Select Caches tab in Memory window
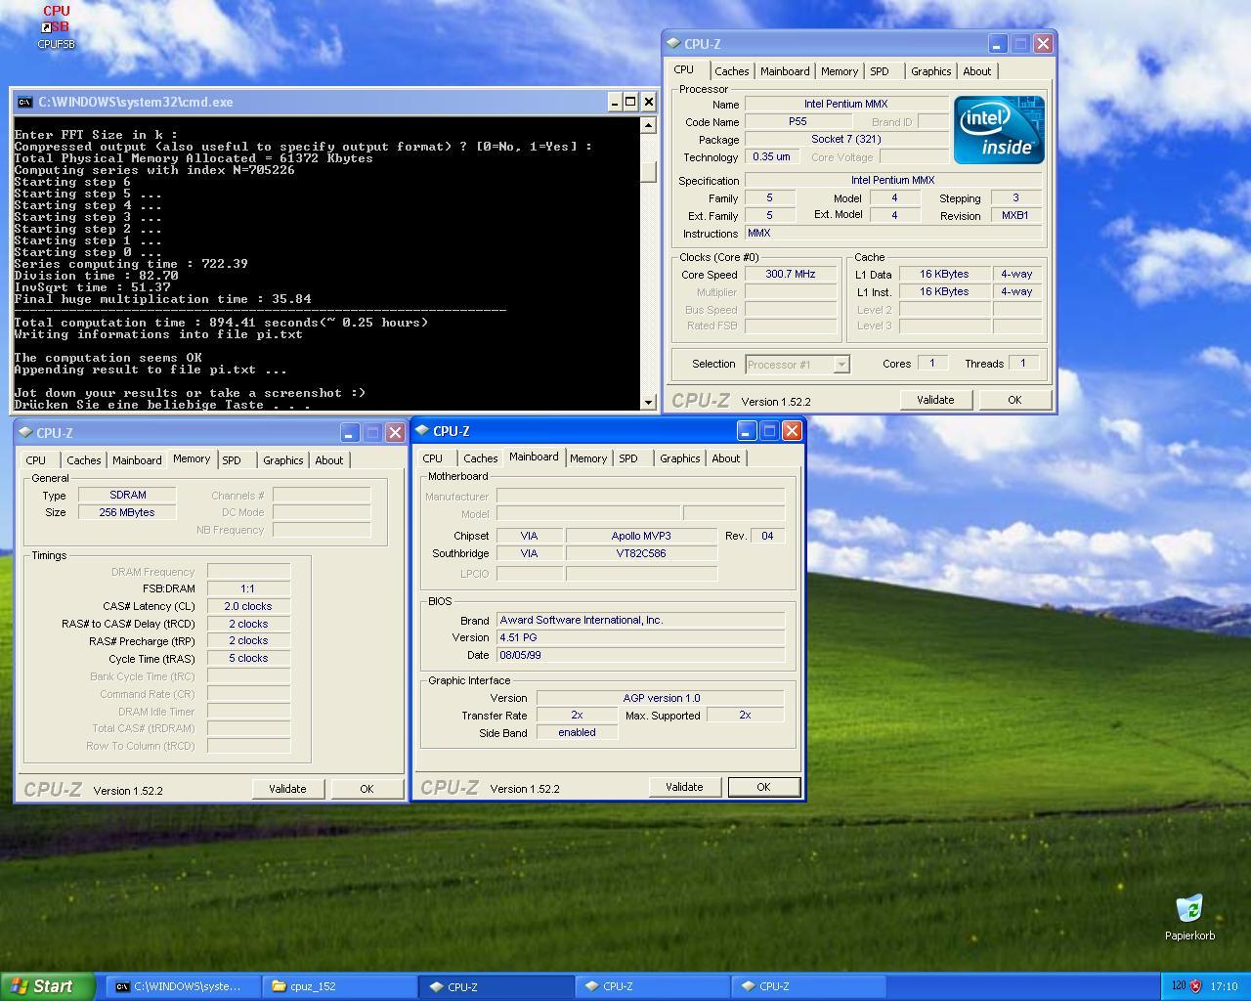1251x1001 pixels. click(x=83, y=460)
